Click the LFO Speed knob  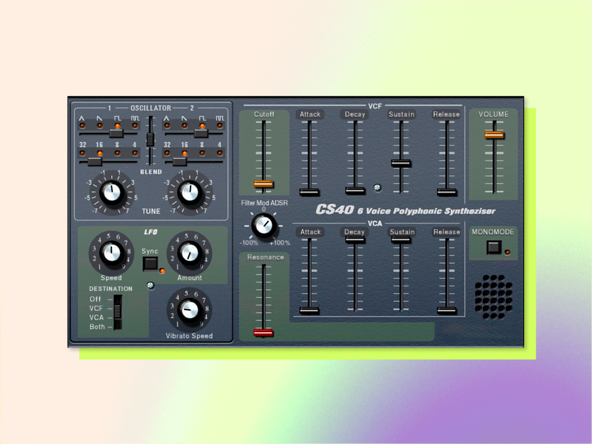[112, 253]
